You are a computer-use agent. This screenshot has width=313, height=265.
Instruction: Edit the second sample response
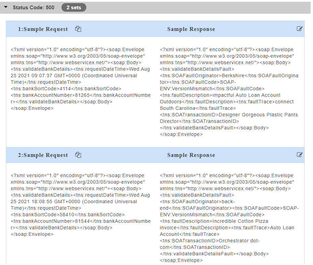pos(300,155)
